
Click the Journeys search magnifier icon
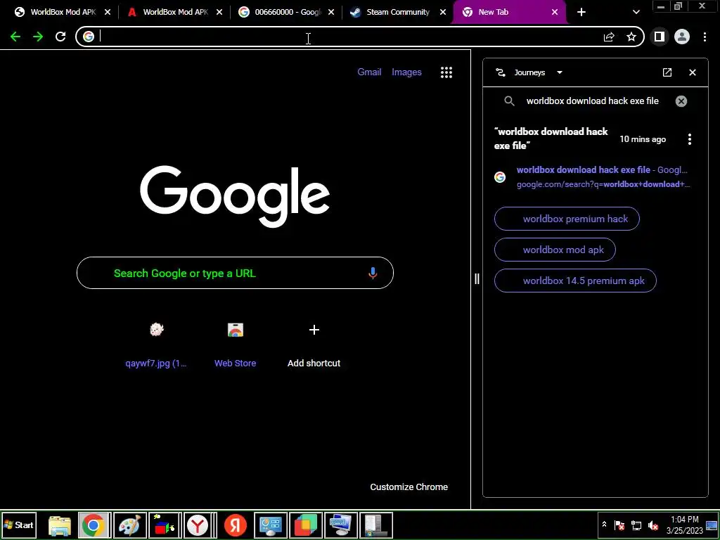[x=509, y=101]
